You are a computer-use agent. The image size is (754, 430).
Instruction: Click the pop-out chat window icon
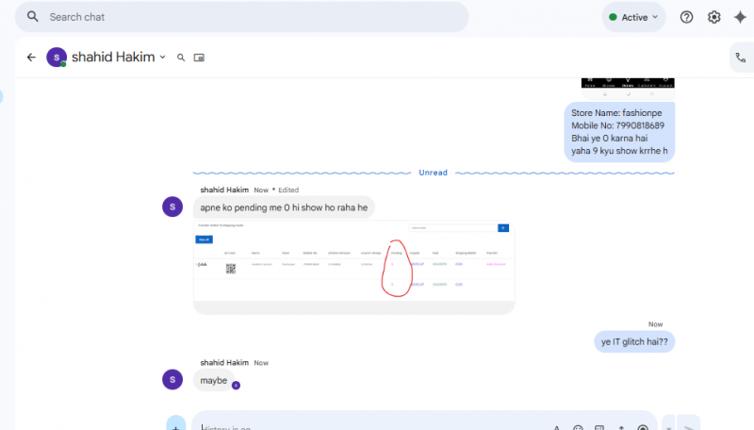point(199,58)
